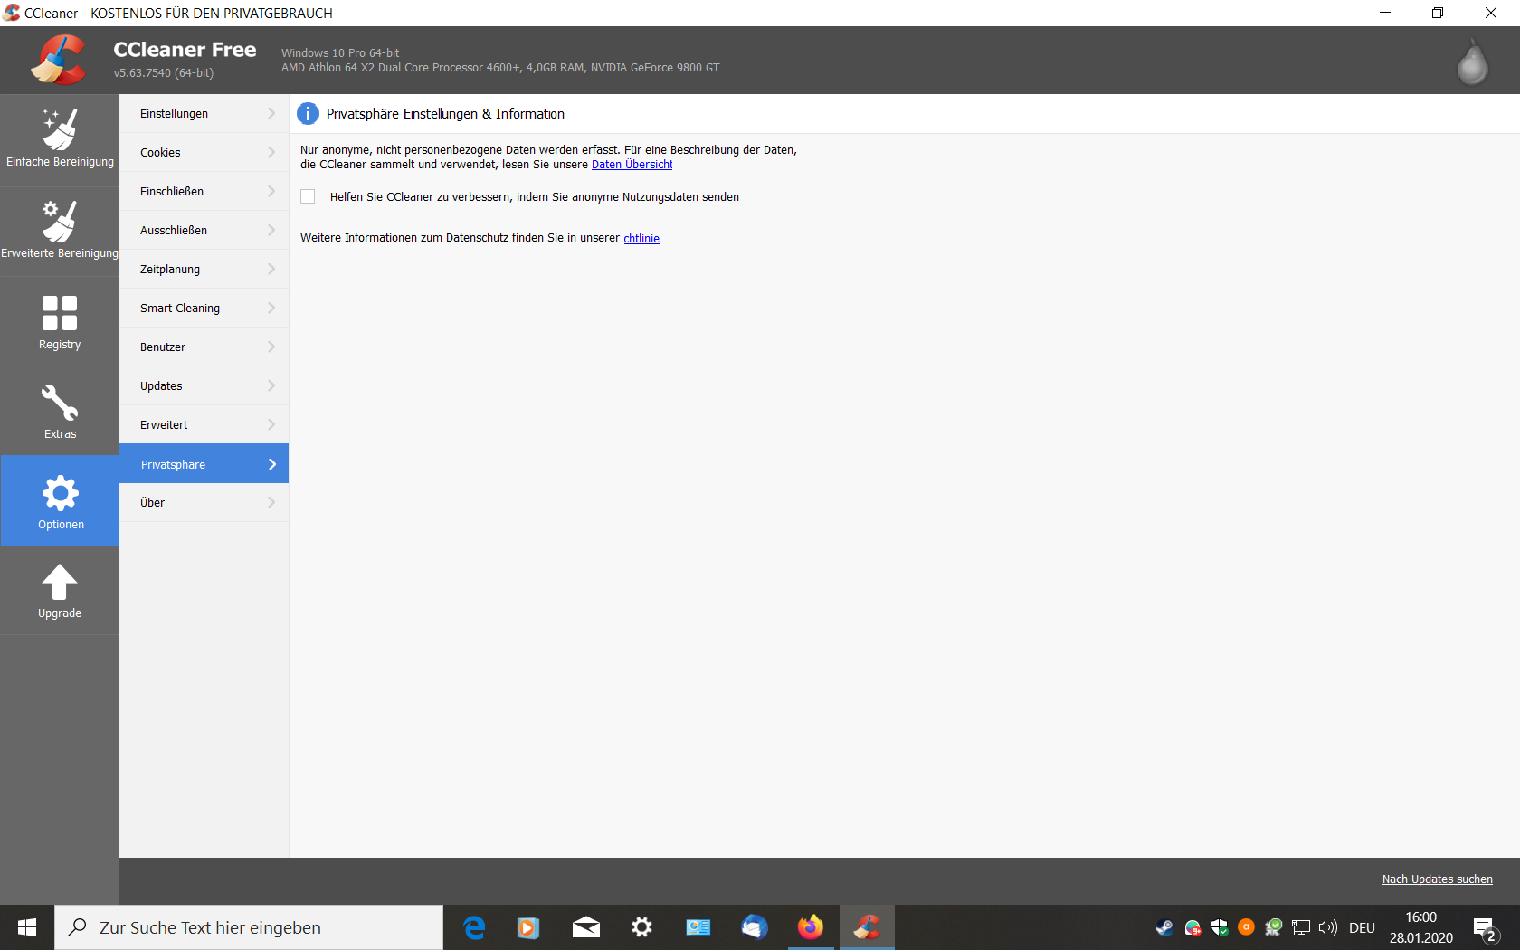Open the Einstellungen options page
Image resolution: width=1520 pixels, height=950 pixels.
click(x=204, y=113)
